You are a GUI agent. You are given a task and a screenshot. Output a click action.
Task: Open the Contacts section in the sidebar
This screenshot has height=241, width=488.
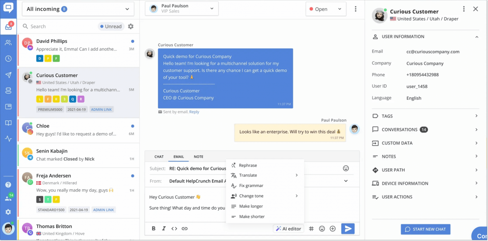[x=8, y=43]
